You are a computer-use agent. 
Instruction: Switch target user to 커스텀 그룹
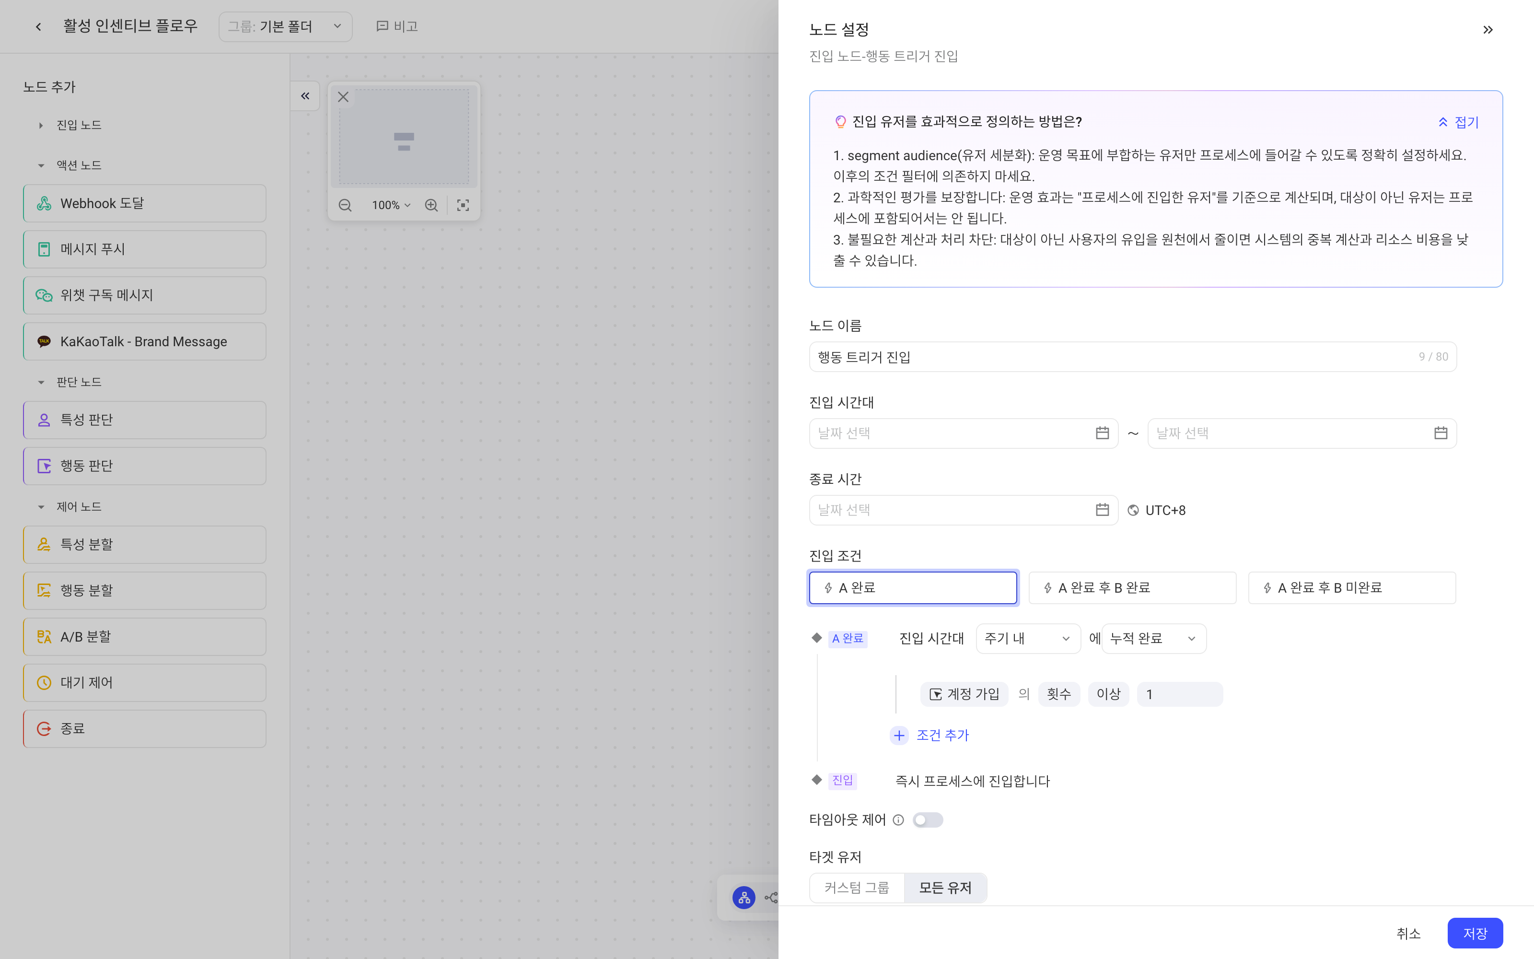click(x=857, y=888)
